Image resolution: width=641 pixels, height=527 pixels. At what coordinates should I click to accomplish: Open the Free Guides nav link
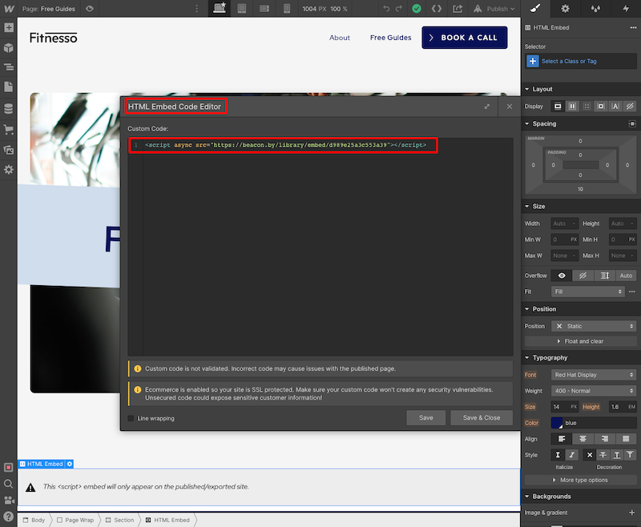tap(391, 38)
